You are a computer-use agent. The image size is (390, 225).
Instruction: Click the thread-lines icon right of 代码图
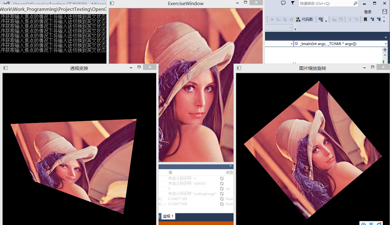[321, 19]
